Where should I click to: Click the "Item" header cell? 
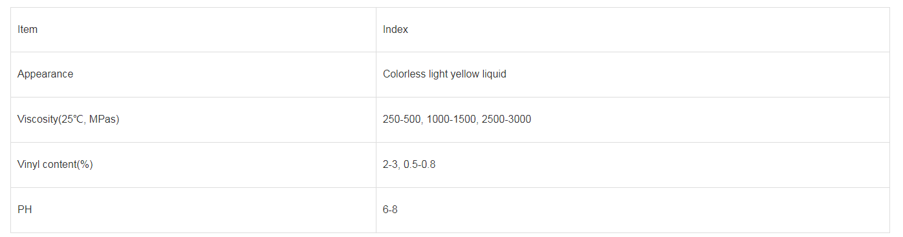point(193,30)
